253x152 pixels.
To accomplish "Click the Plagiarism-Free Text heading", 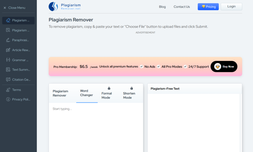I will (x=165, y=89).
